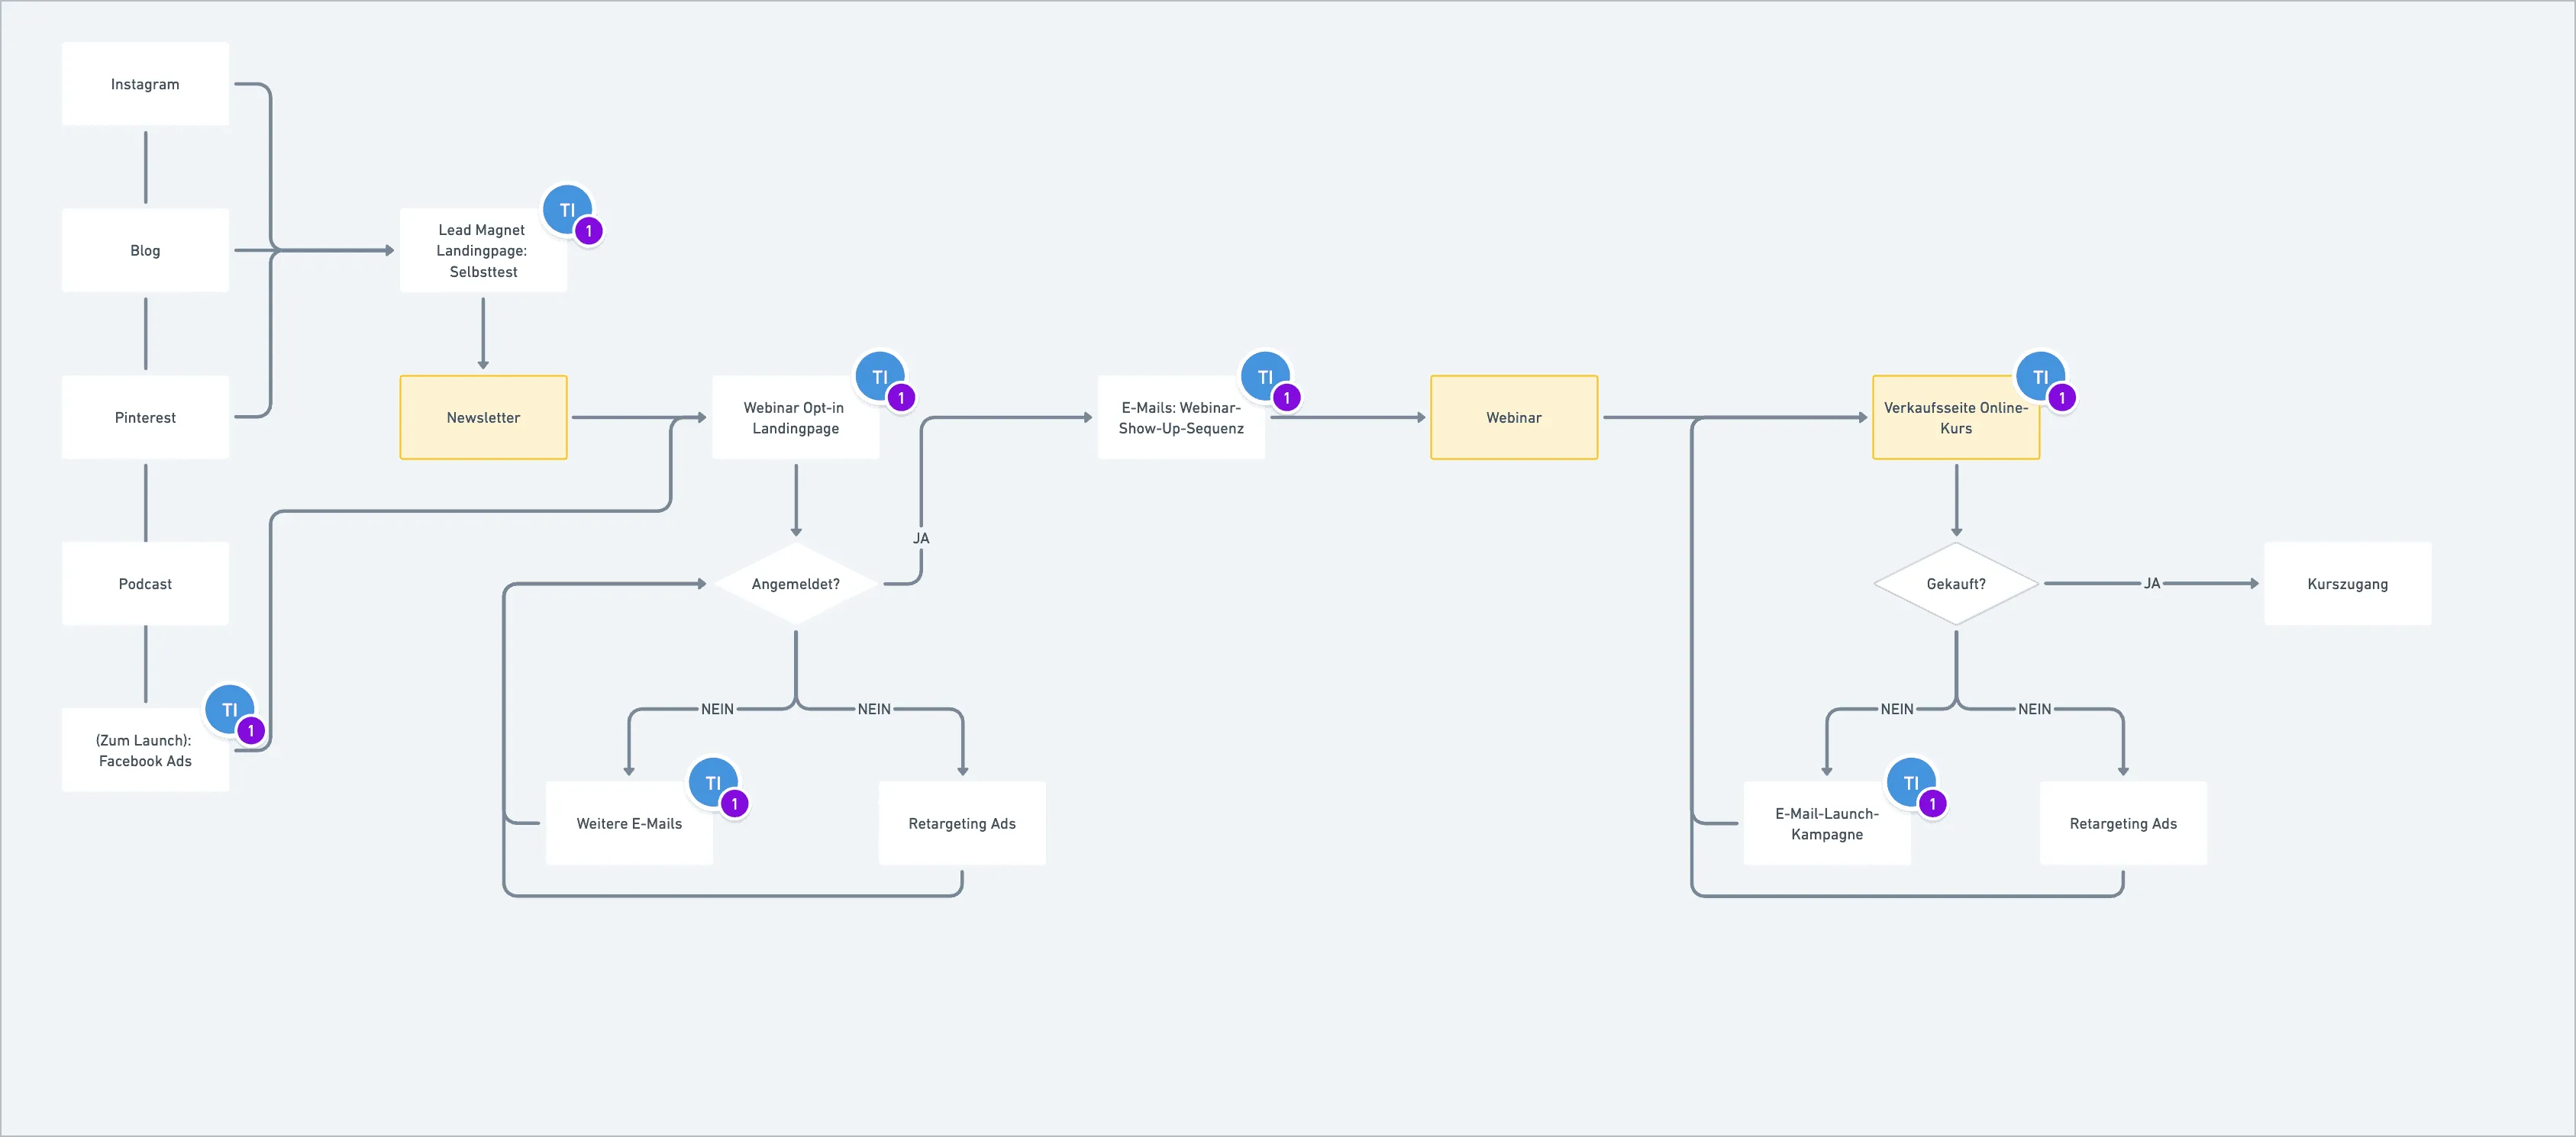Click the JA label after Angemeldet?
Image resolution: width=2576 pixels, height=1137 pixels.
pyautogui.click(x=921, y=539)
